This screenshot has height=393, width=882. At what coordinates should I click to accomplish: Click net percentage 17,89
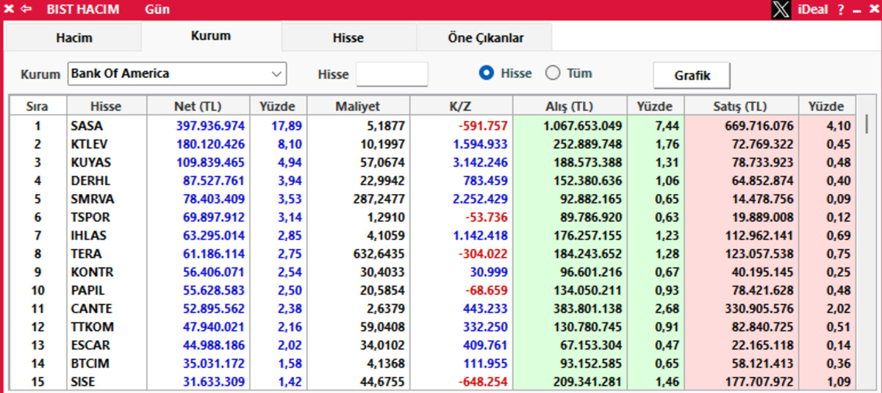(287, 126)
